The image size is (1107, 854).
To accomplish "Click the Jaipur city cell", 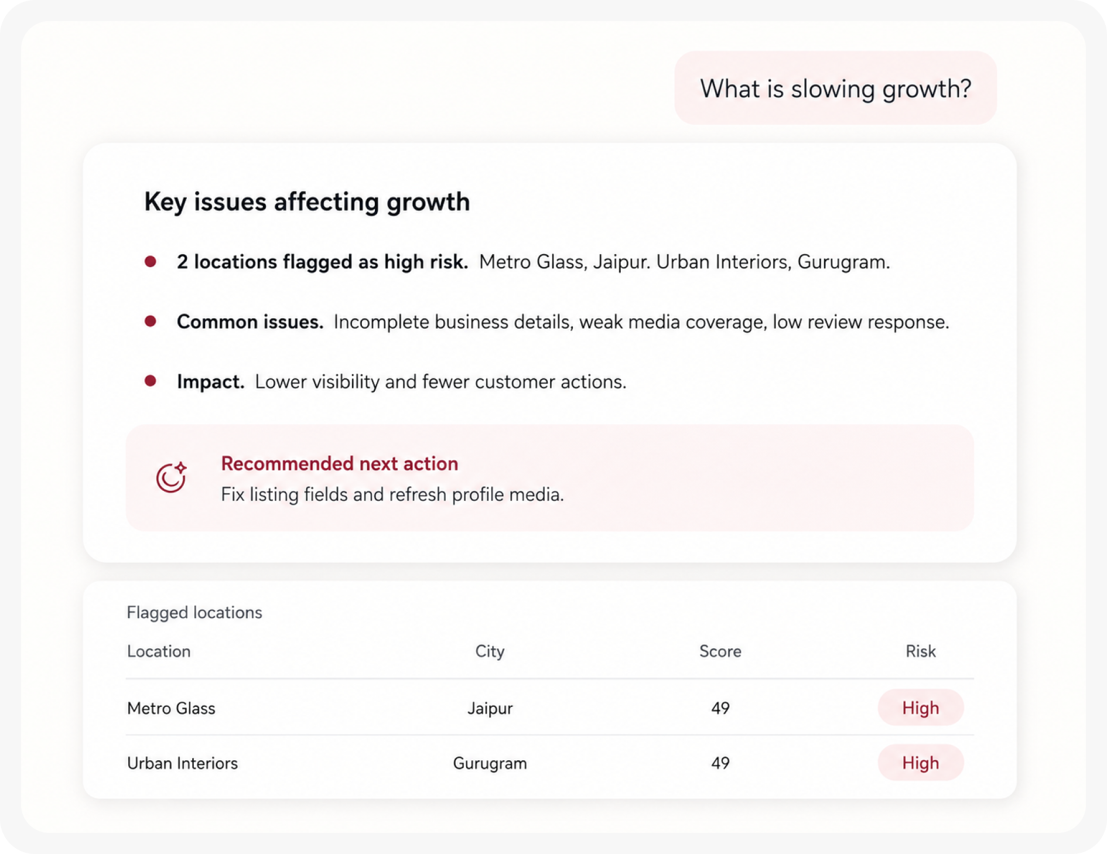I will [x=490, y=708].
